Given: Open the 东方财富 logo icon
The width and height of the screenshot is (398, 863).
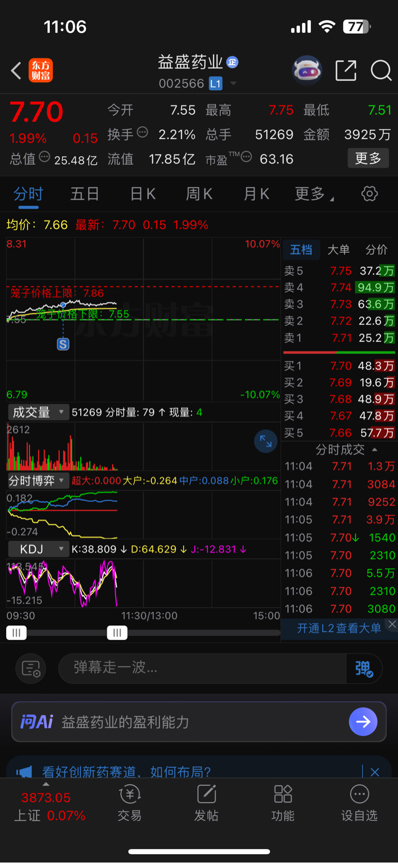Looking at the screenshot, I should pyautogui.click(x=41, y=71).
